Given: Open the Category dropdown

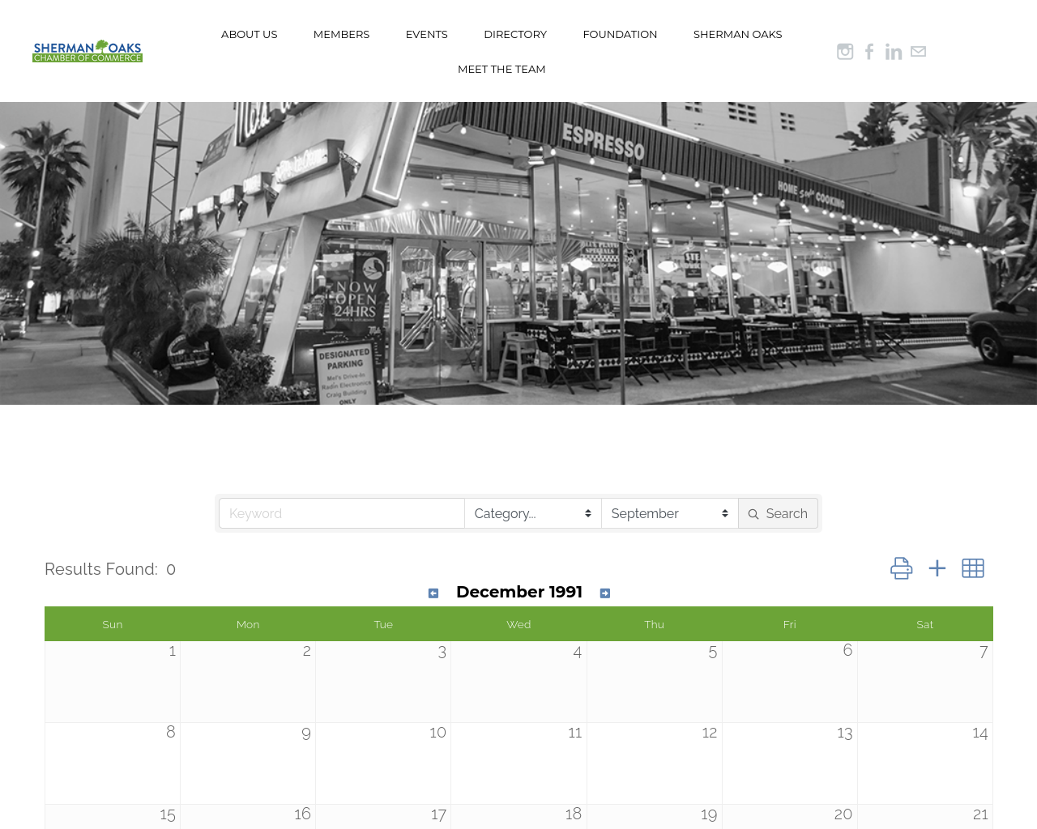Looking at the screenshot, I should (533, 513).
